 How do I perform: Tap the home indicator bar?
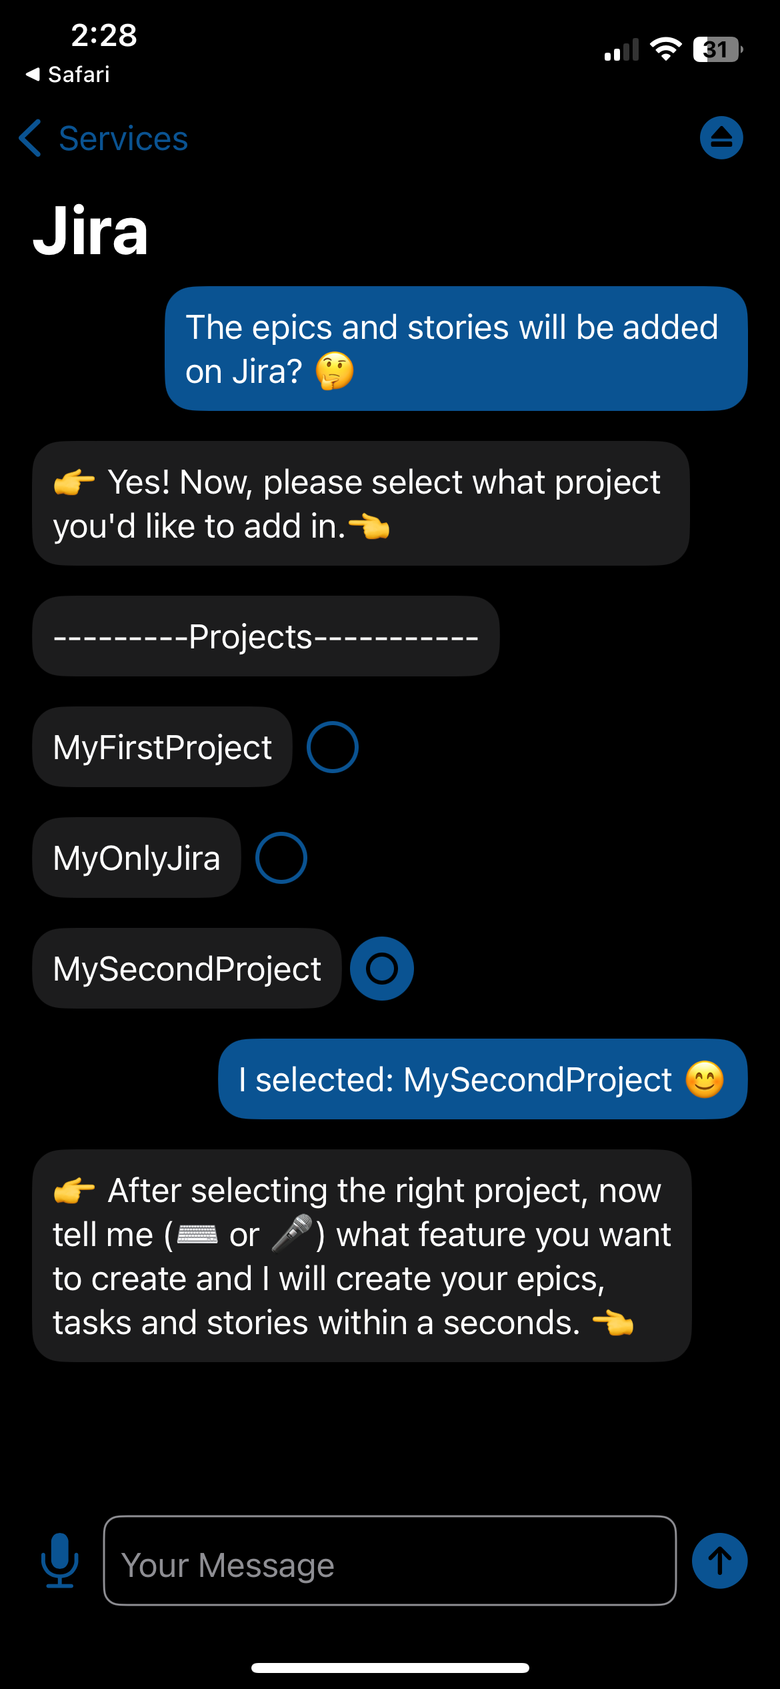point(390,1668)
